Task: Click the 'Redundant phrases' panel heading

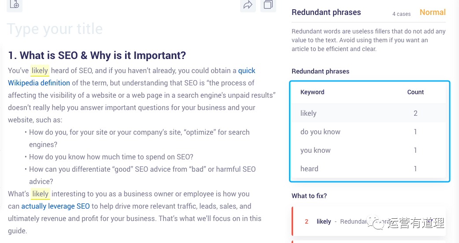Action: tap(326, 12)
